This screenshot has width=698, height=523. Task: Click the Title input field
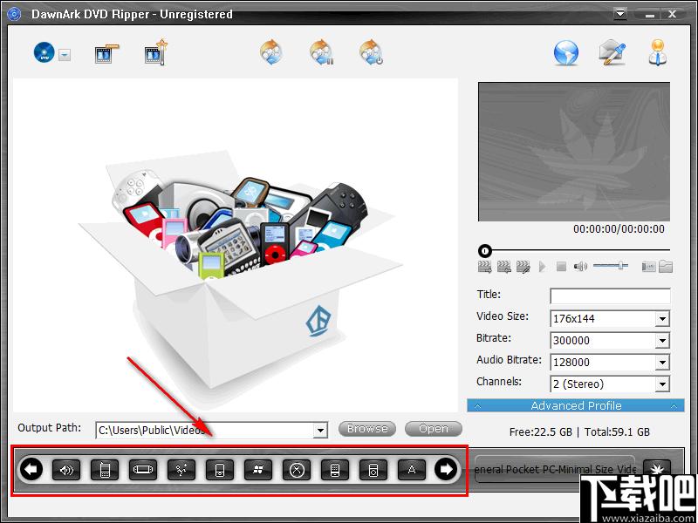point(610,295)
